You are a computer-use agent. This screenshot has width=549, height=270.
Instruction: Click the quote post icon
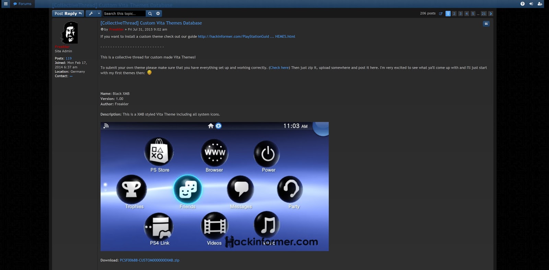click(486, 24)
